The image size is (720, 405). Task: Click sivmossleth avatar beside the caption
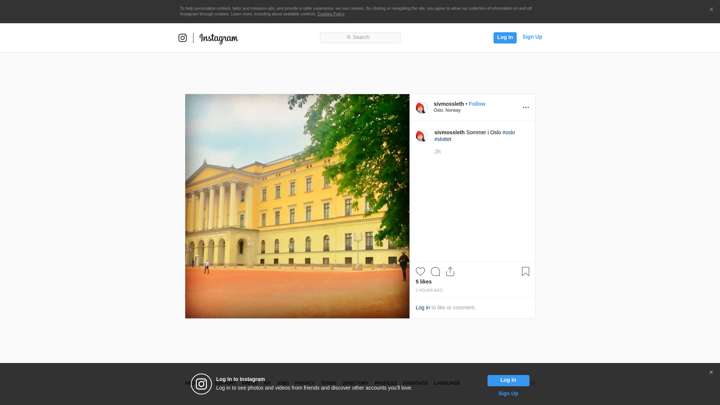422,136
